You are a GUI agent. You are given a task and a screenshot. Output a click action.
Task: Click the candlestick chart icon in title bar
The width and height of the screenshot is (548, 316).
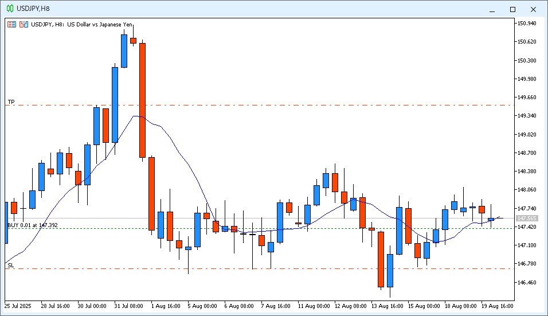(10, 9)
